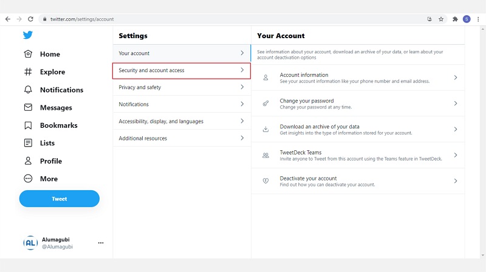
Task: Click the blue Tweet button
Action: point(59,199)
